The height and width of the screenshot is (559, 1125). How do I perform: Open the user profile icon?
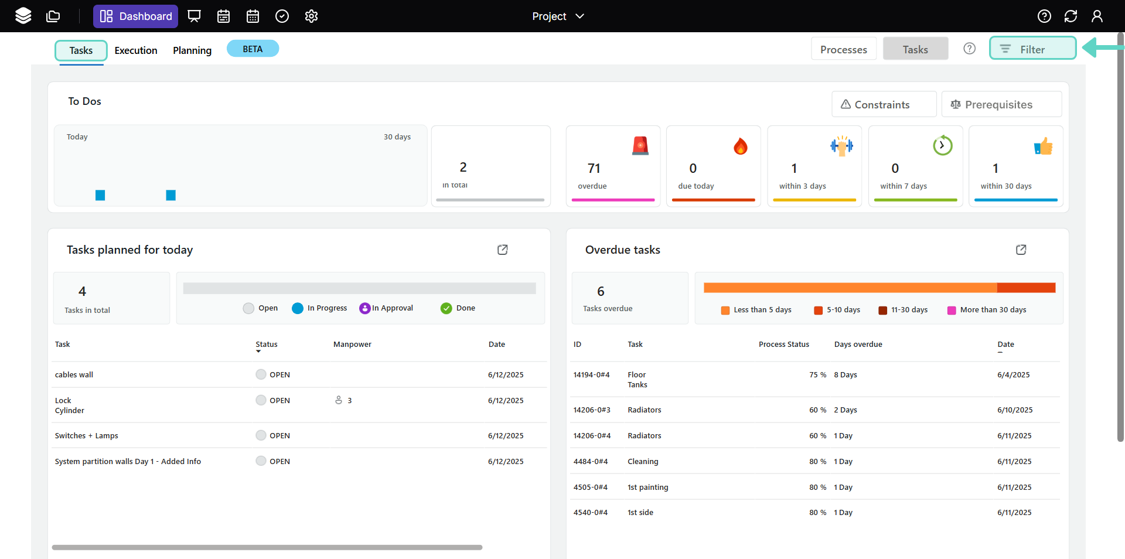[x=1097, y=16]
